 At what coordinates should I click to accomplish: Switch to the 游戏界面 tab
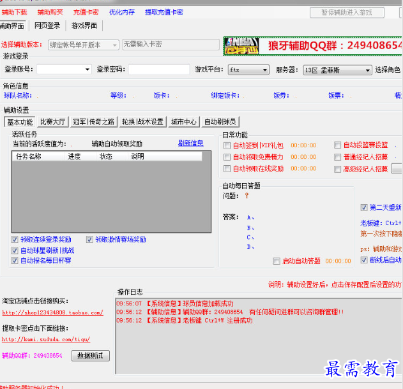pos(84,26)
